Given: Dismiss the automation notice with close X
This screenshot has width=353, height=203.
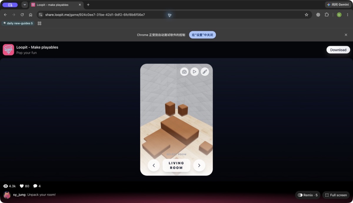Looking at the screenshot, I should coord(346,35).
